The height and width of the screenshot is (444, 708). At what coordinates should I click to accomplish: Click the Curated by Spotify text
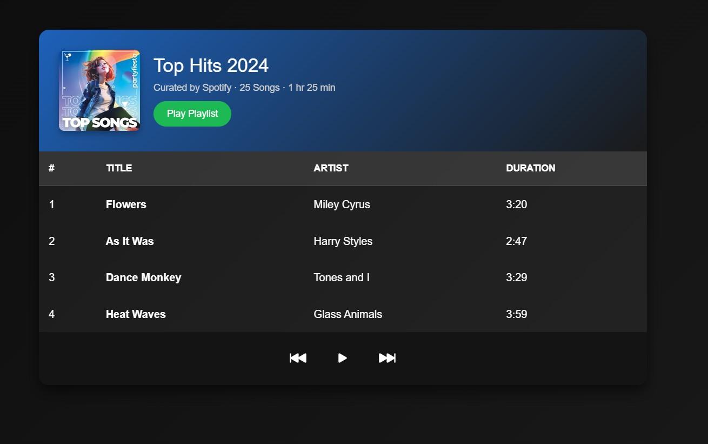(x=192, y=87)
